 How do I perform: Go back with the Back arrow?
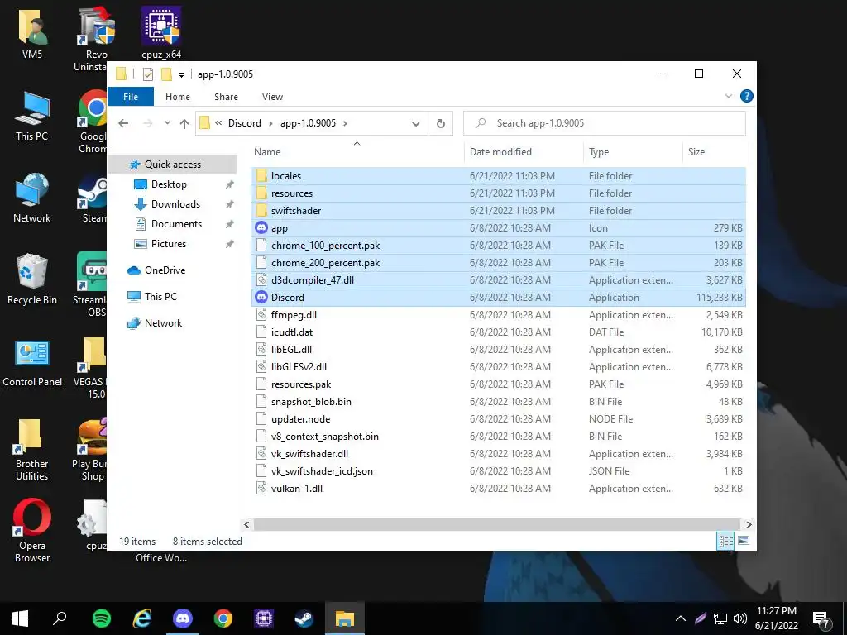pos(123,123)
